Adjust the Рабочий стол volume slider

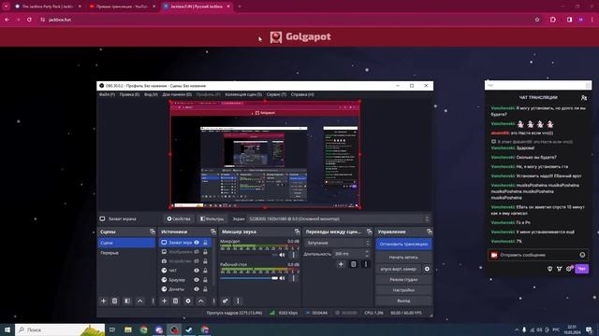click(x=249, y=278)
